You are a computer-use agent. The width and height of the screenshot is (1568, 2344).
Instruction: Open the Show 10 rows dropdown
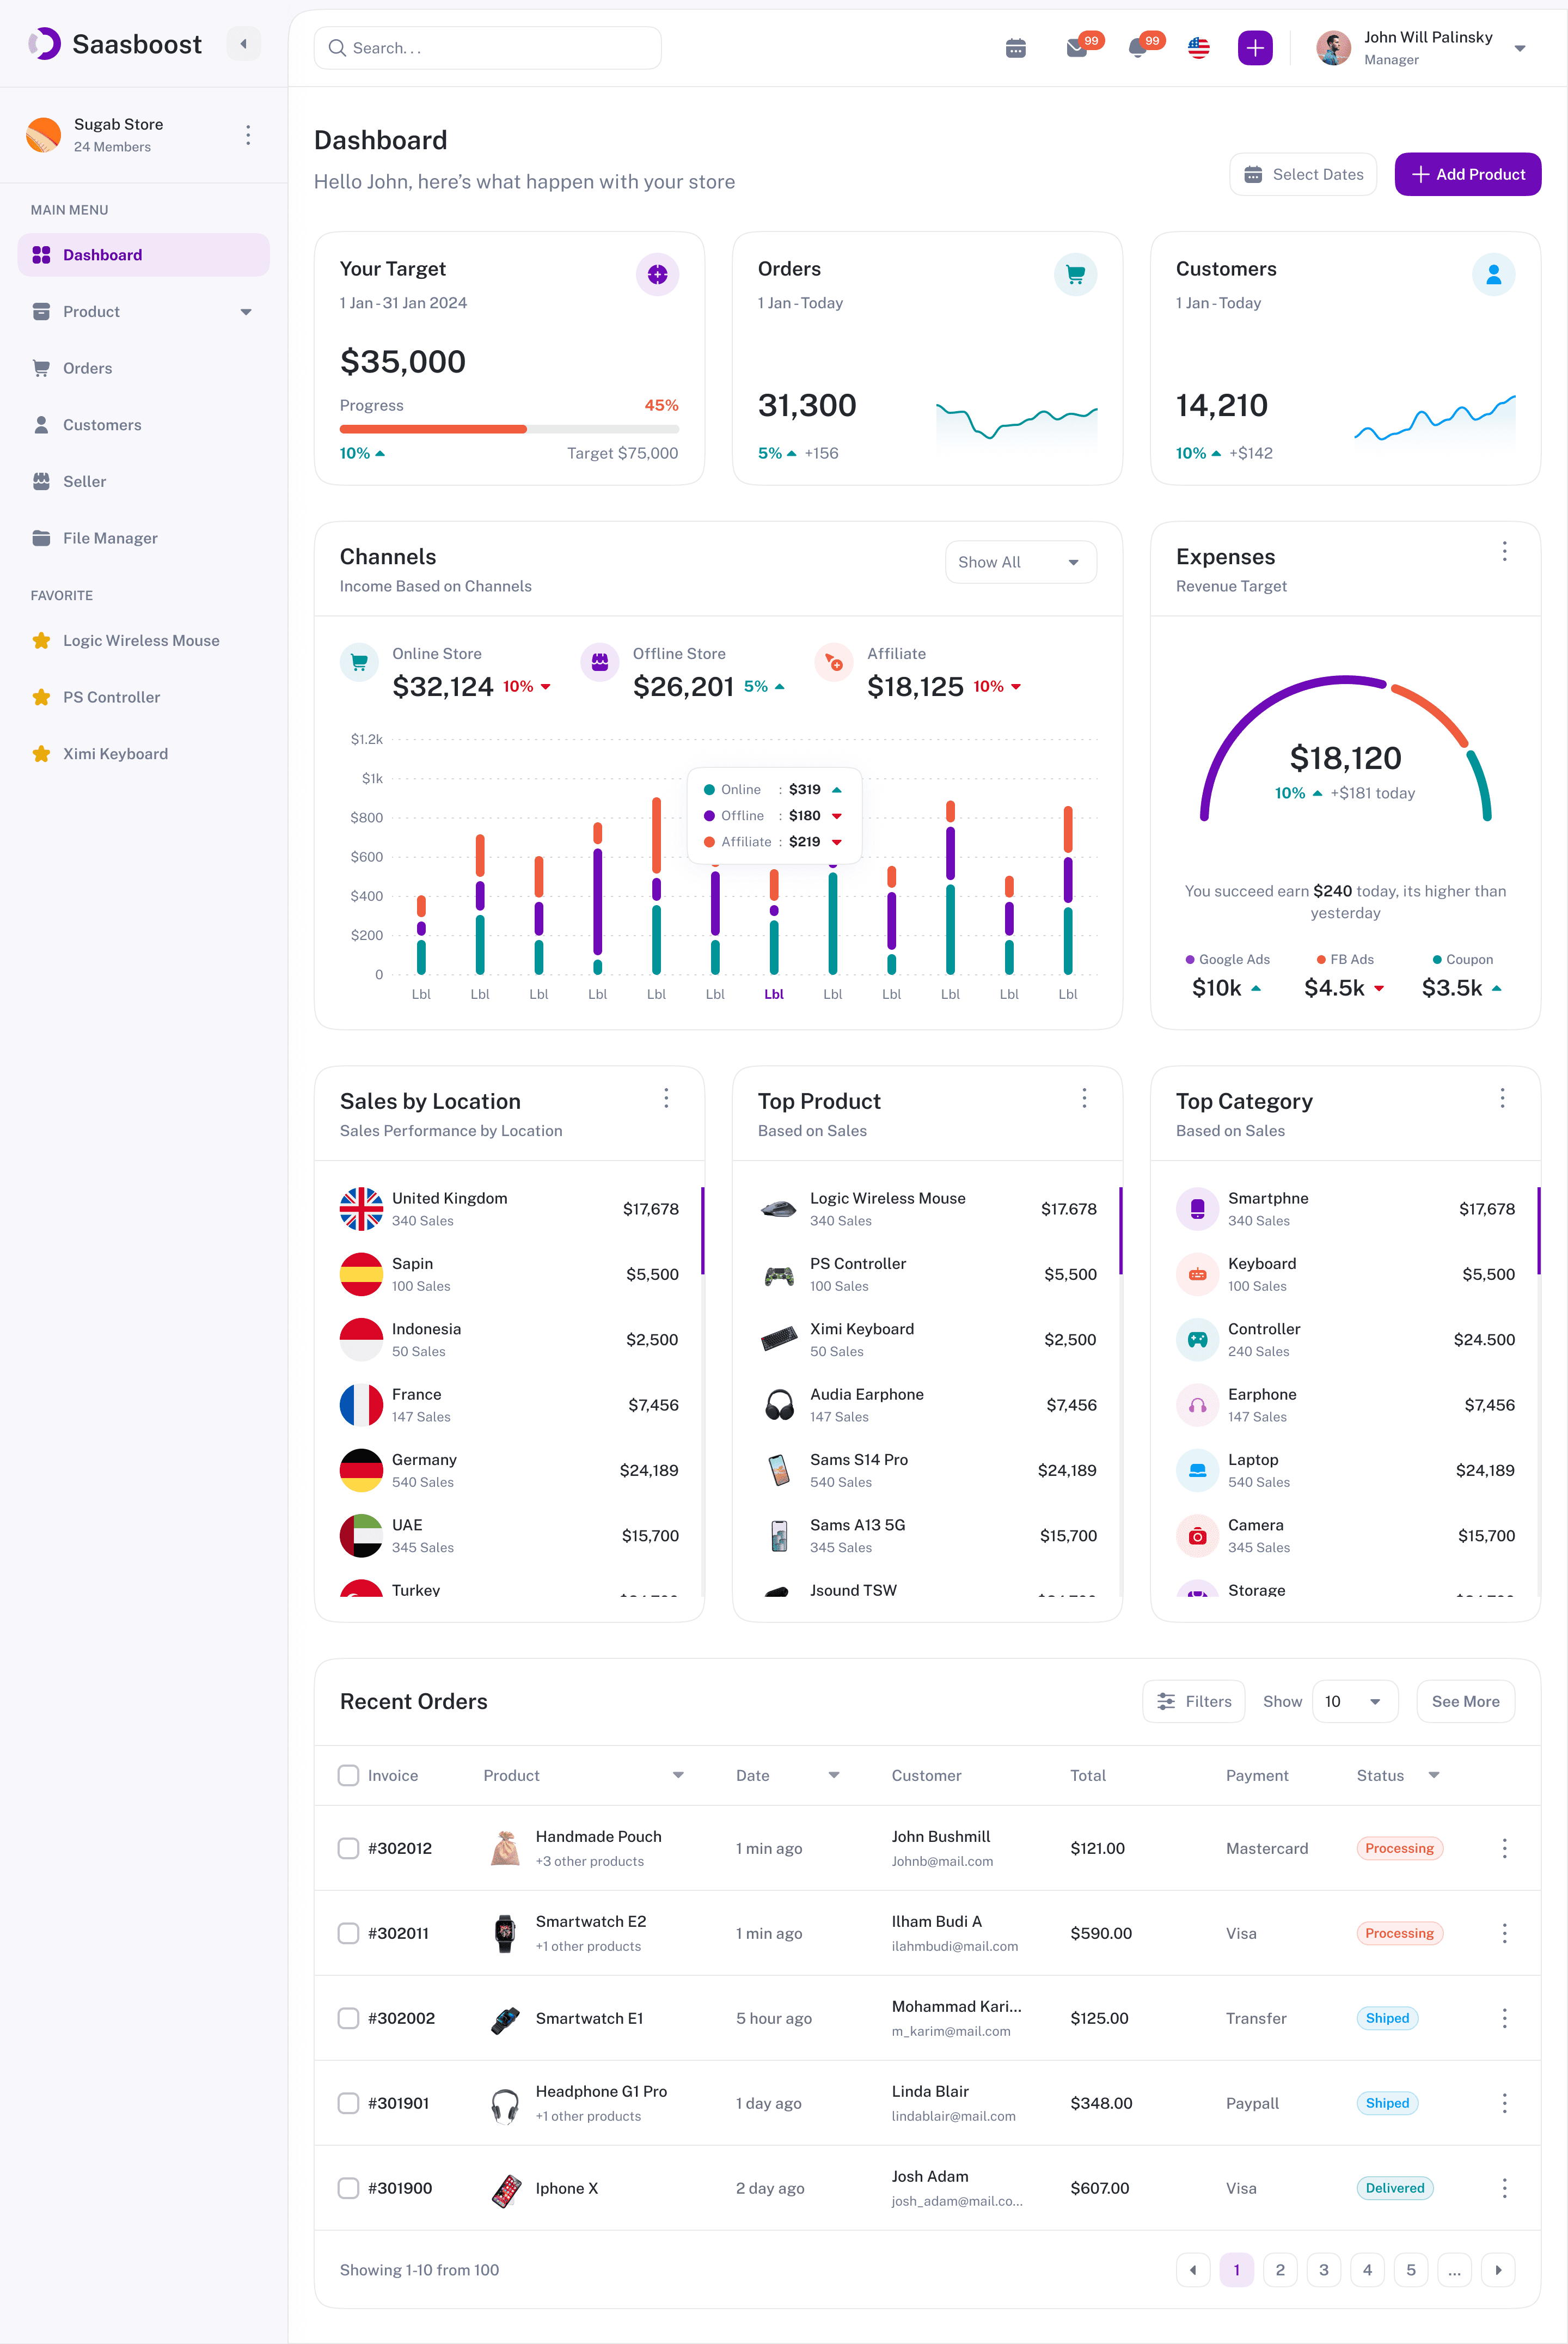click(x=1353, y=1701)
